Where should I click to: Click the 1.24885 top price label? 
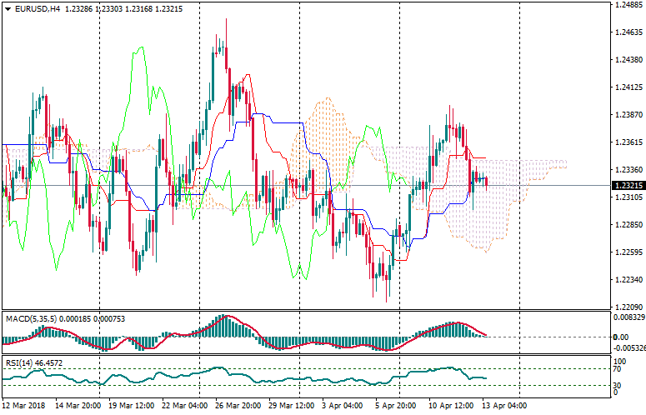627,5
